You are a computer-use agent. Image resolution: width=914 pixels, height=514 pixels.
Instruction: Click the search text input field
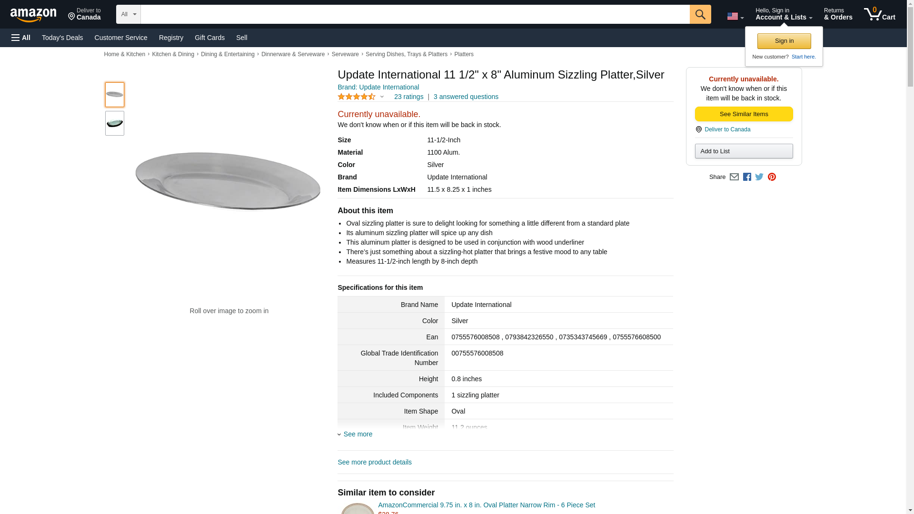coord(415,14)
